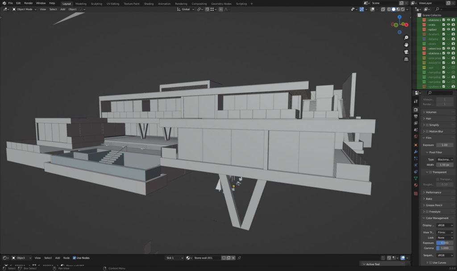Uncheck the Use Nodes checkbox

(74, 258)
